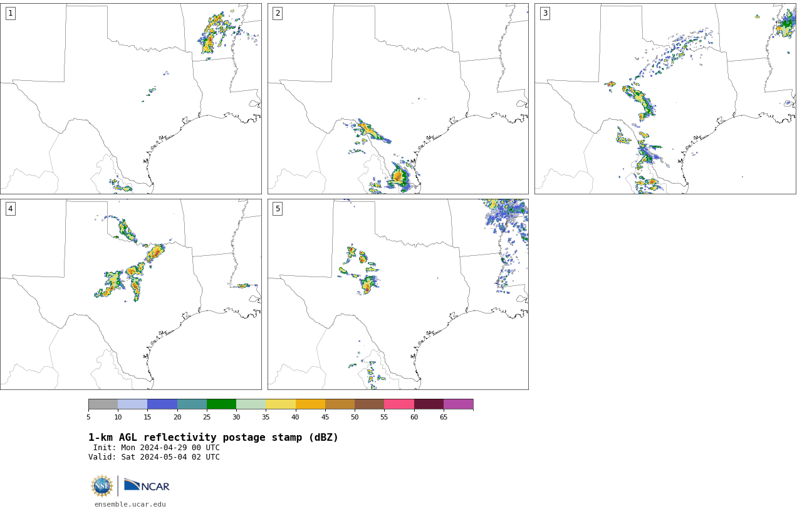Viewport: 802px width, 511px height.
Task: Select the tan-brown 45-50 dBZ swatch
Action: point(340,404)
